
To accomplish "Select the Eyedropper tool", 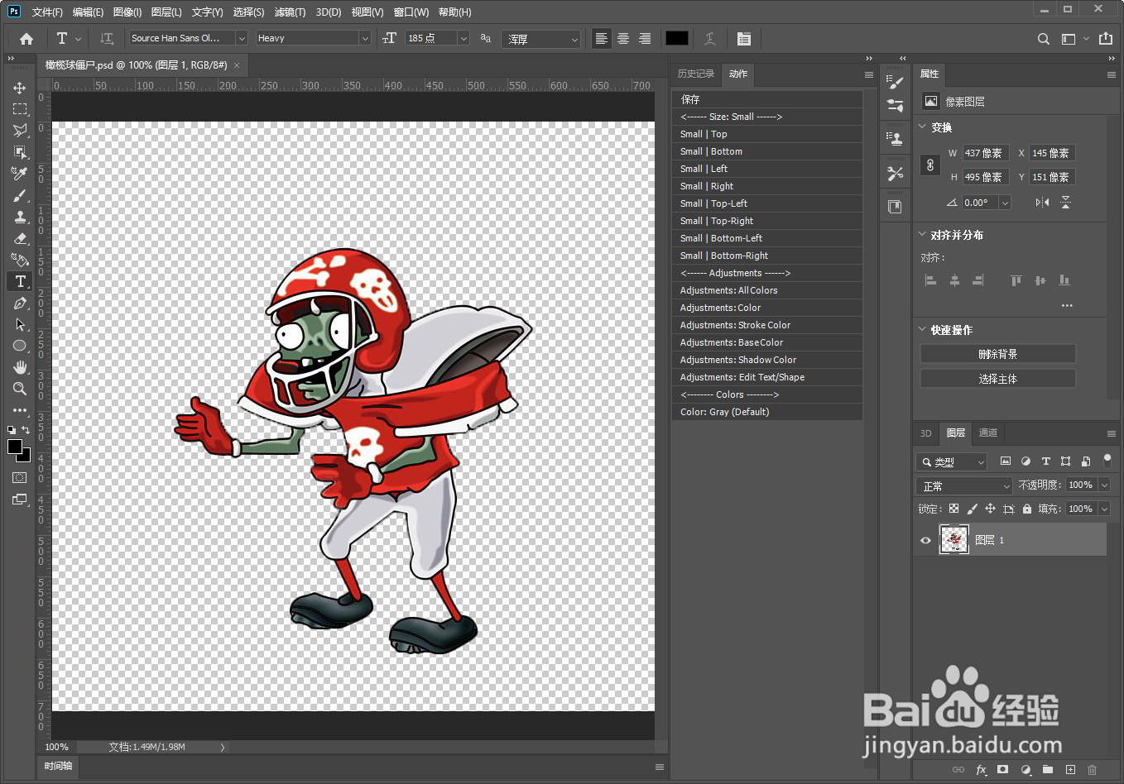I will tap(20, 174).
